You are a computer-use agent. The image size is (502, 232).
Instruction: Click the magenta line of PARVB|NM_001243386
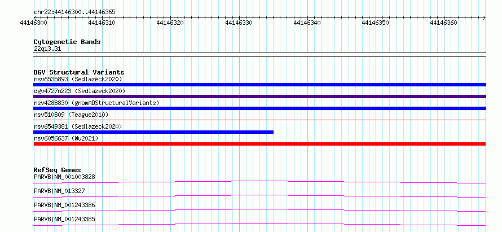[259, 210]
